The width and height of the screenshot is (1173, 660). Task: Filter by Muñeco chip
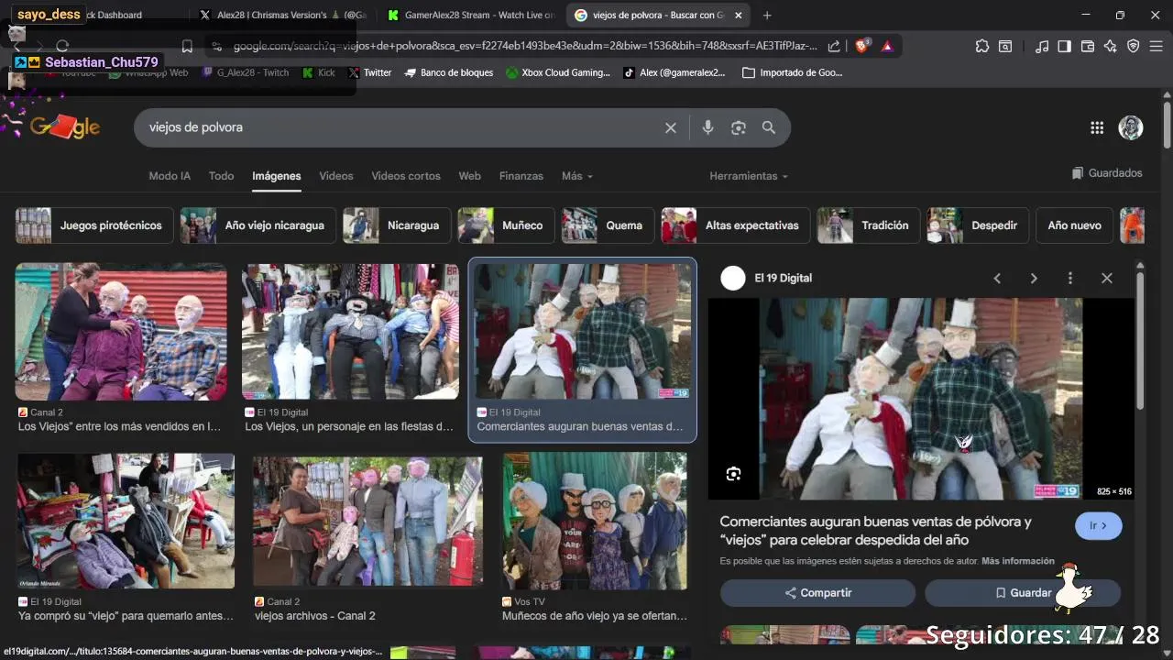click(x=506, y=225)
